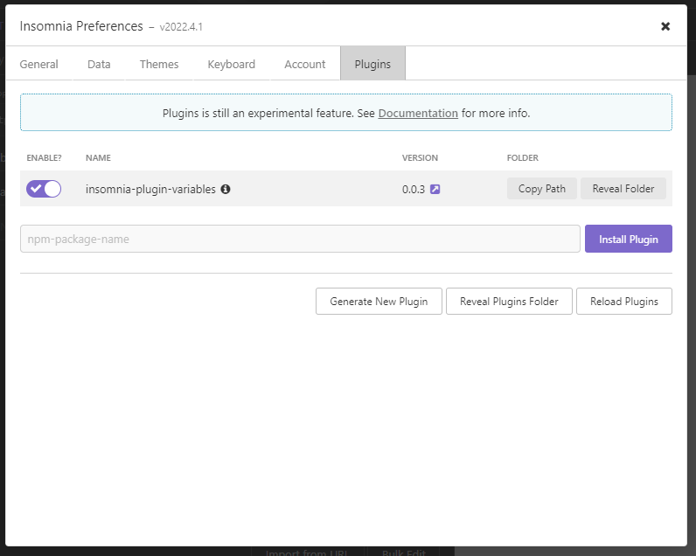Select the Keyboard tab
The width and height of the screenshot is (696, 556).
pyautogui.click(x=231, y=64)
